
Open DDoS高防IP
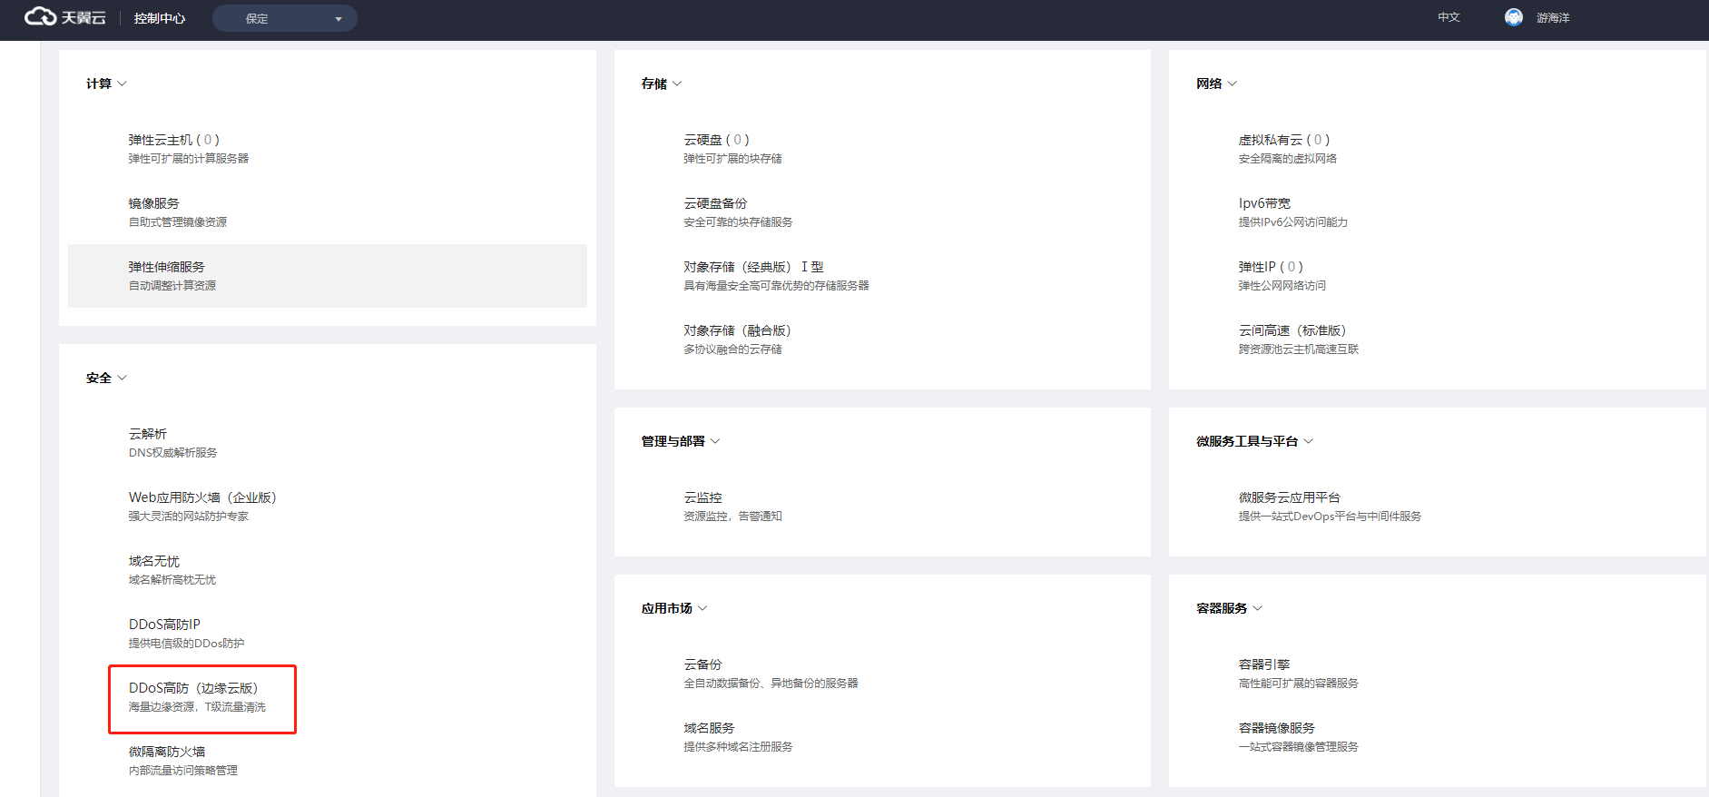coord(163,625)
